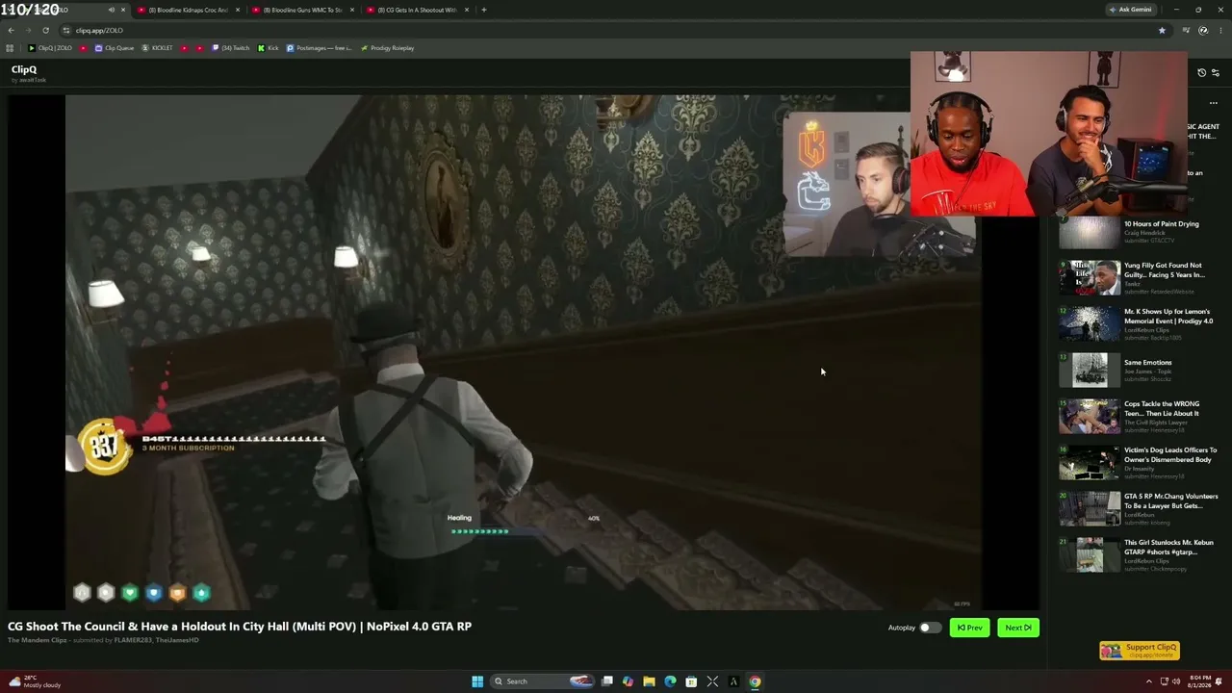Reload the clipq.app page
Viewport: 1232px width, 693px height.
(45, 30)
